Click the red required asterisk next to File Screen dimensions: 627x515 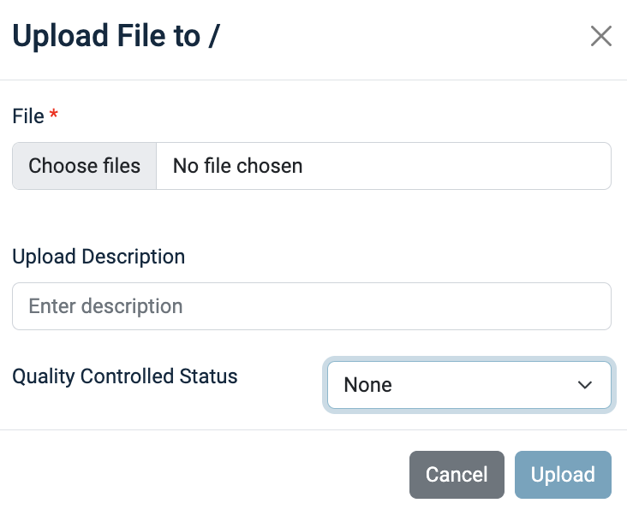coord(54,115)
